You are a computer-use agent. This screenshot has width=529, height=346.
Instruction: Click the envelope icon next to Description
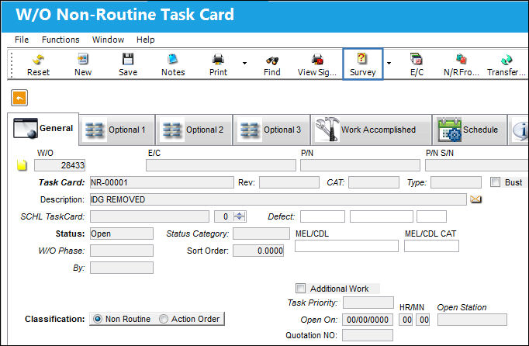[x=475, y=199]
